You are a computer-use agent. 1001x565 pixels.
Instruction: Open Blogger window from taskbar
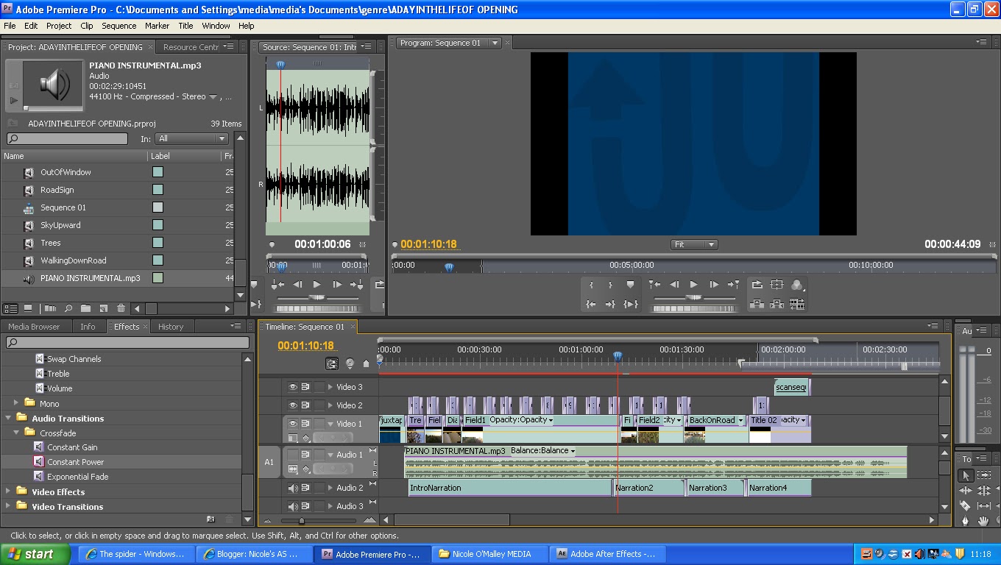click(x=254, y=554)
